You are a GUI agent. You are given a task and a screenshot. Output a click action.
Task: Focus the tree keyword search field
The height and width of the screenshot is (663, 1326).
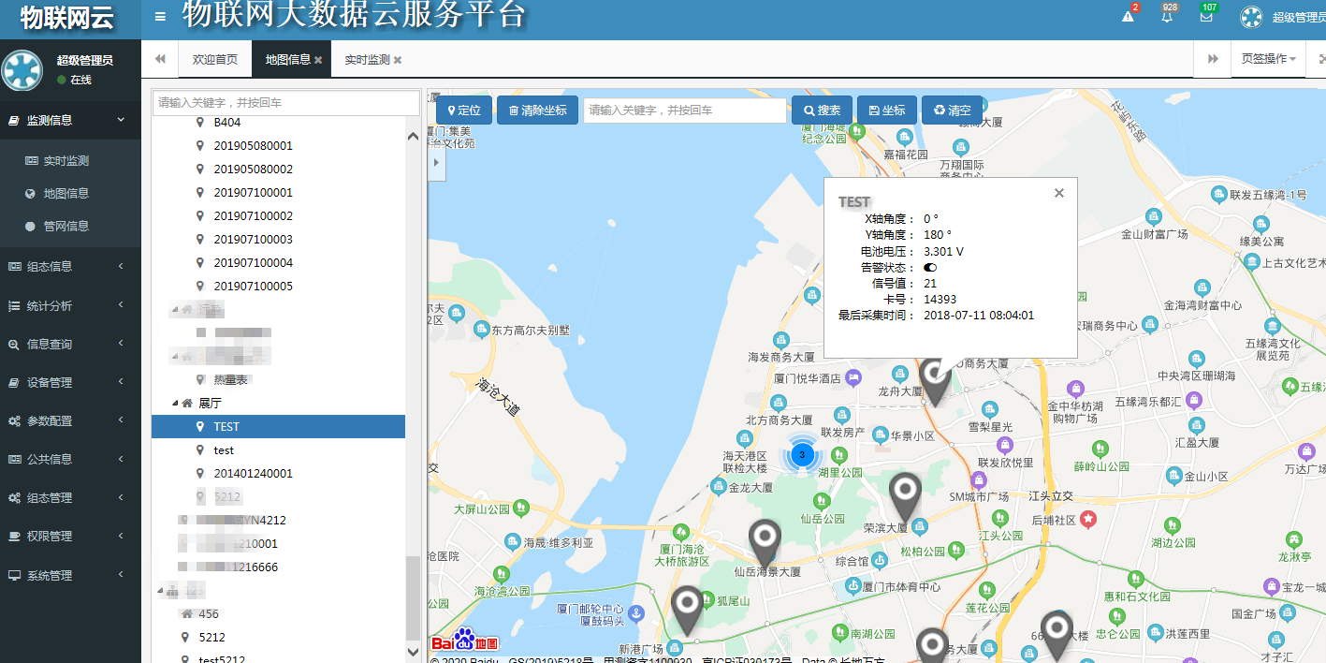[x=286, y=102]
